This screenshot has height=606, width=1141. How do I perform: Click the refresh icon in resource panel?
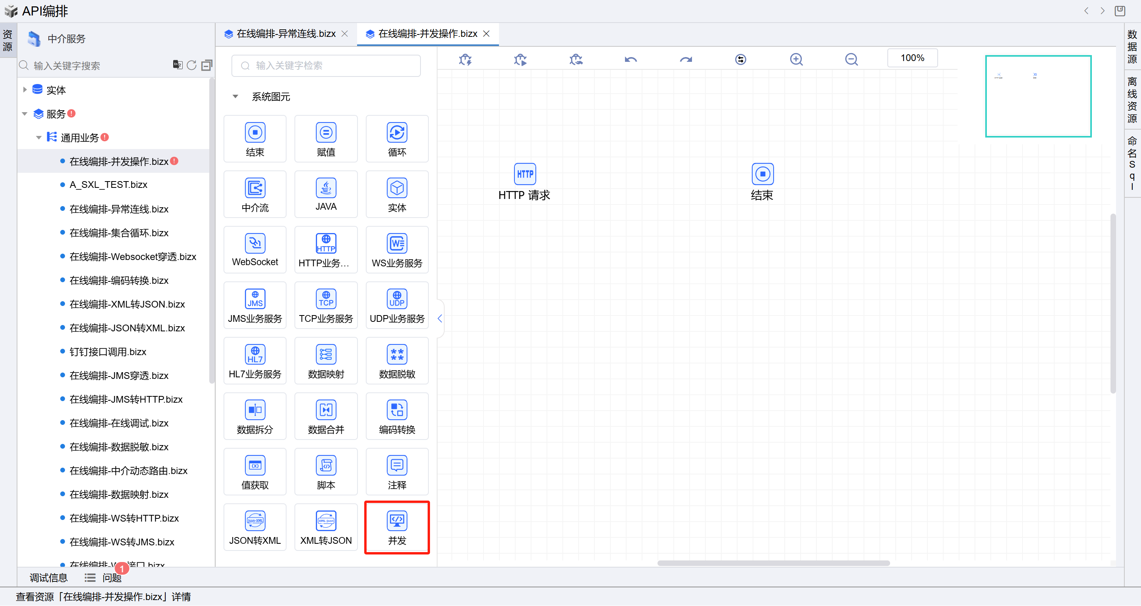pos(191,65)
